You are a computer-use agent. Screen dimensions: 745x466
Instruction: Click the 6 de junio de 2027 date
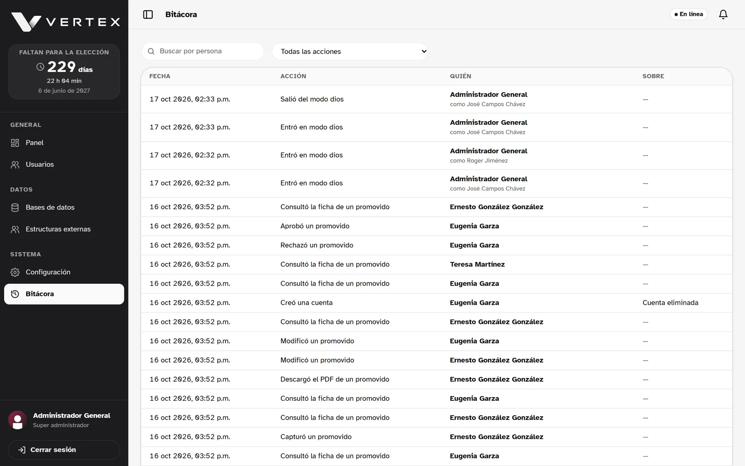tap(64, 91)
